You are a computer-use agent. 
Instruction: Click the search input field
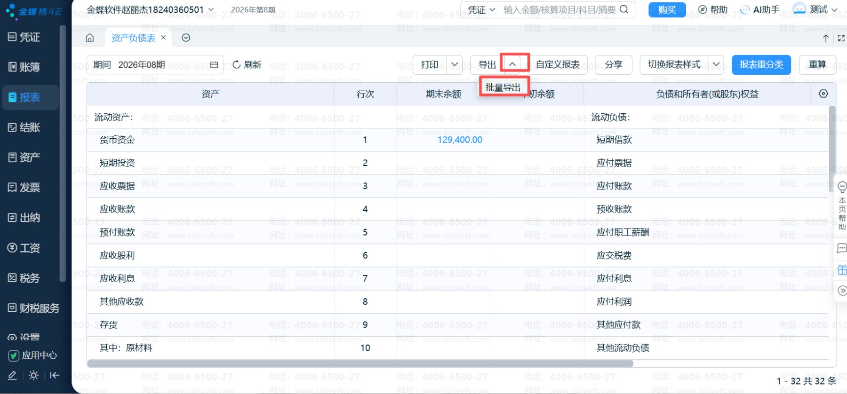[559, 9]
